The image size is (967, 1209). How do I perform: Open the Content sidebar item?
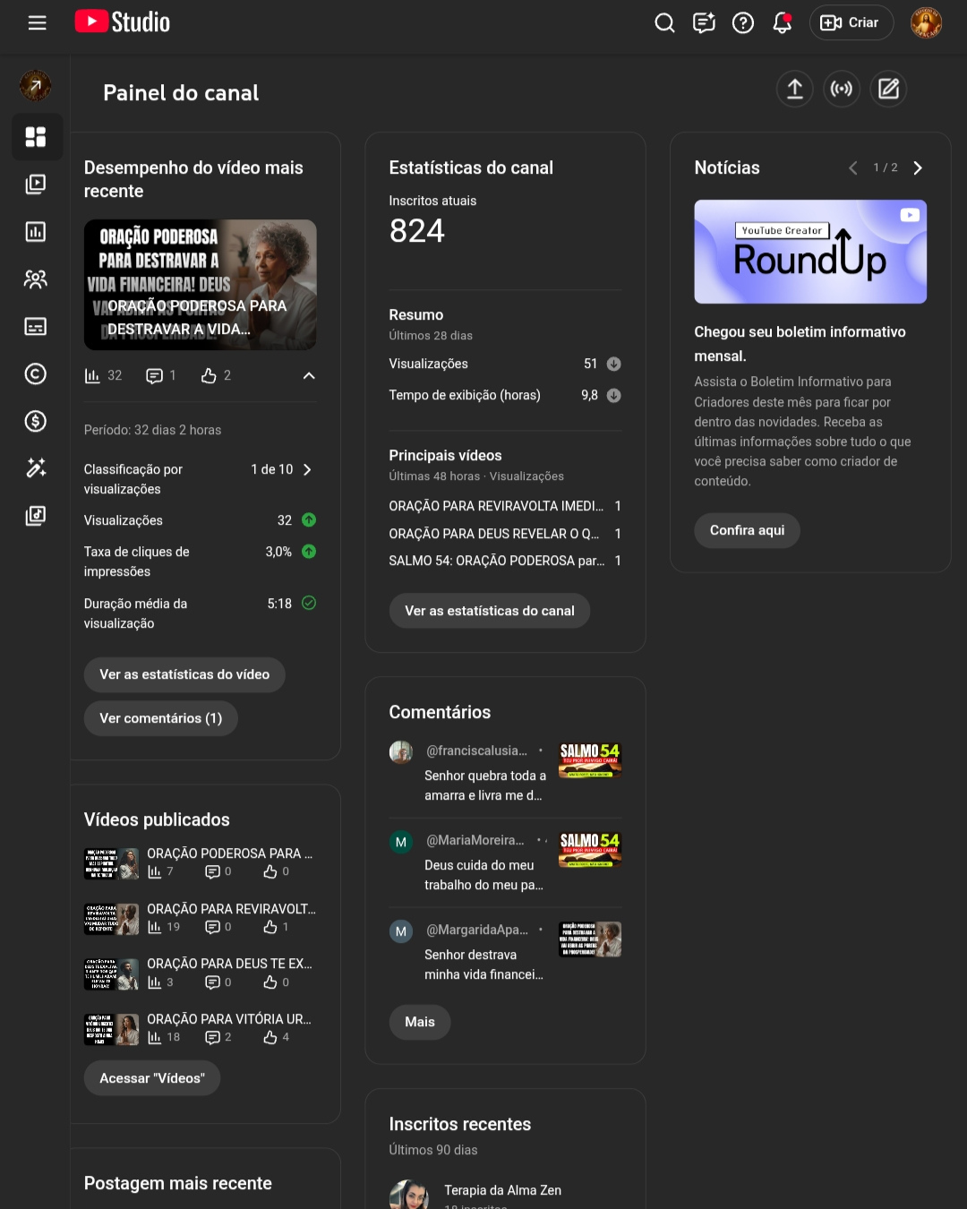click(36, 184)
